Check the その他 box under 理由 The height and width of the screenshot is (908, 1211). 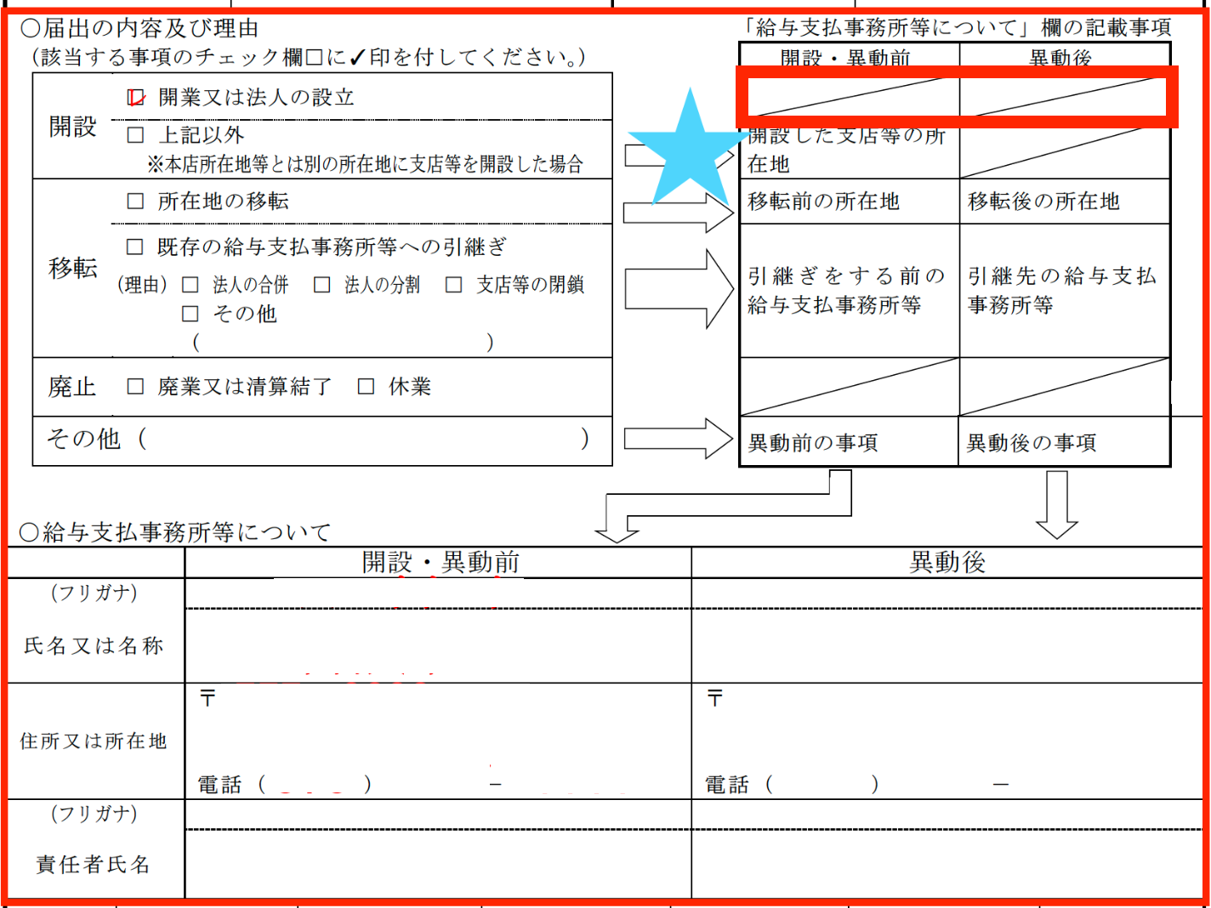pyautogui.click(x=190, y=314)
